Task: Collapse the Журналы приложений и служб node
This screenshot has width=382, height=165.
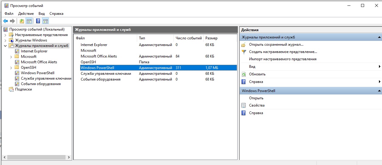Action: [x=5, y=46]
